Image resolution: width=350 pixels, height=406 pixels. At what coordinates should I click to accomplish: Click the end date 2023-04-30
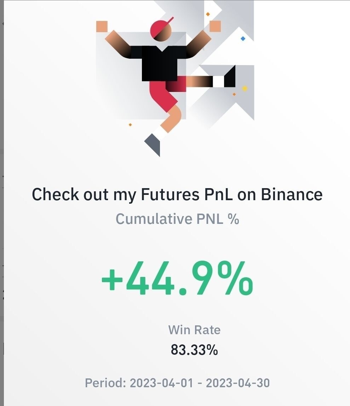point(238,383)
